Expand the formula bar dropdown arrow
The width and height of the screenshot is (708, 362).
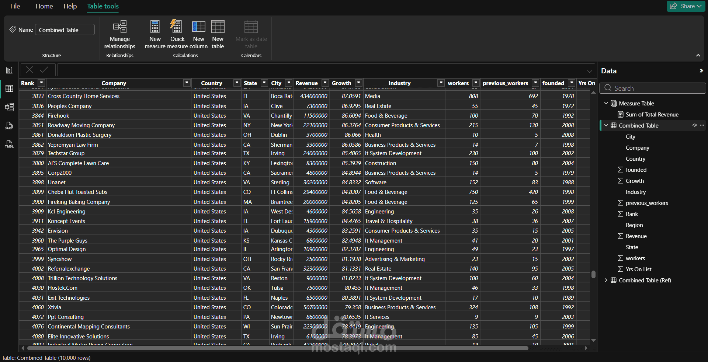tap(590, 71)
